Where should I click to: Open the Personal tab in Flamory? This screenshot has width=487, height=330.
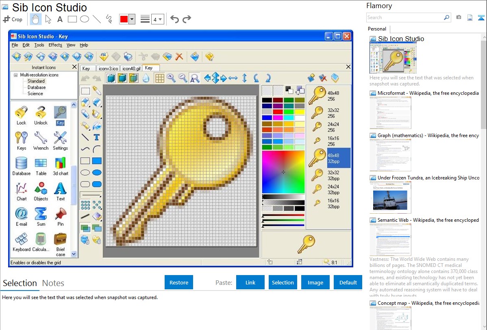click(x=377, y=29)
